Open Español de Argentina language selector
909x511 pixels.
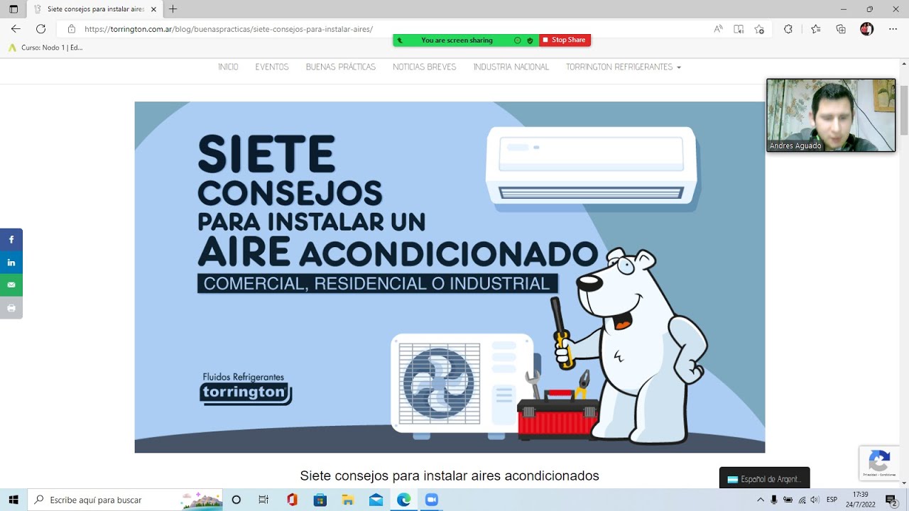[764, 479]
